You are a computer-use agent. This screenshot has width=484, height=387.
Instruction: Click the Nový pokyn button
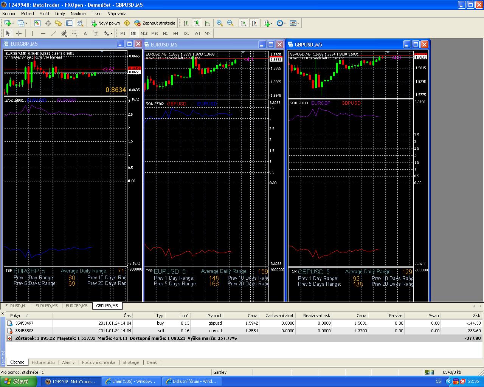pyautogui.click(x=105, y=23)
